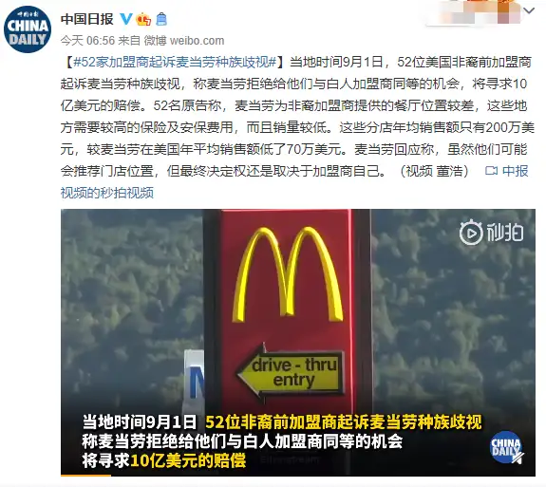Open the 中国日报 username link
The width and height of the screenshot is (546, 487).
click(x=87, y=19)
